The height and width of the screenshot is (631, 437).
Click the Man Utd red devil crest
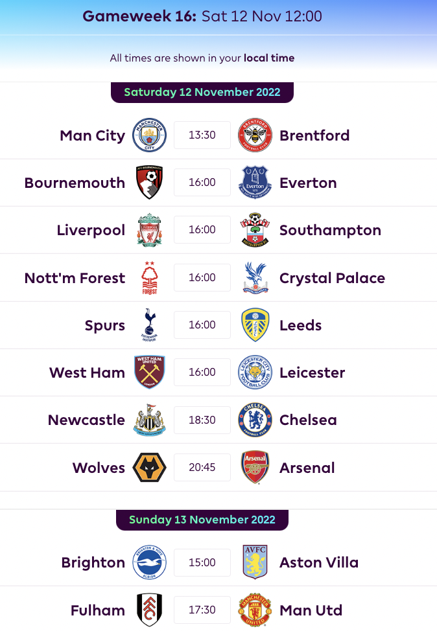pyautogui.click(x=254, y=610)
